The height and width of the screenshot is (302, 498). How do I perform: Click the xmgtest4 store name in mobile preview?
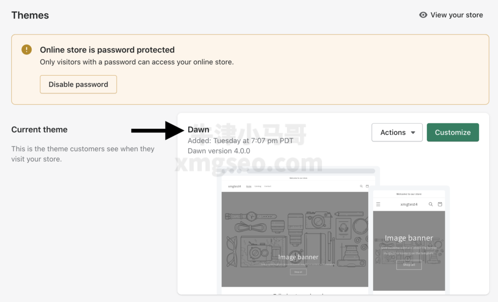coord(409,204)
